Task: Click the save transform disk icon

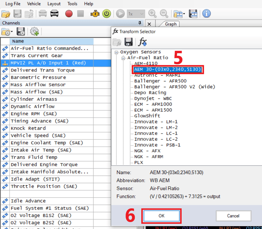Action: (128, 42)
